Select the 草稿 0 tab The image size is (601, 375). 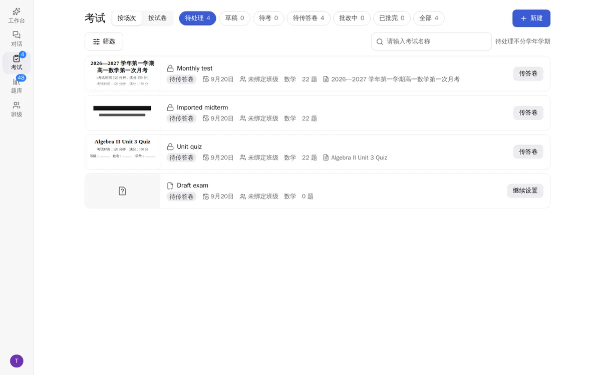coord(234,18)
